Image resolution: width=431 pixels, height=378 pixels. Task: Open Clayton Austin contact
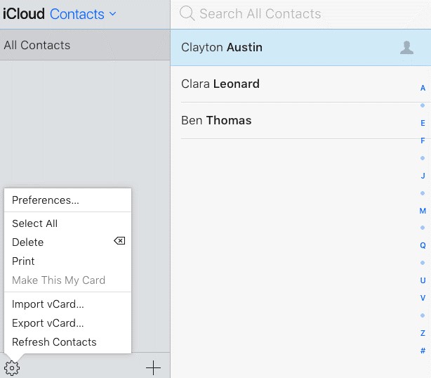[x=300, y=48]
